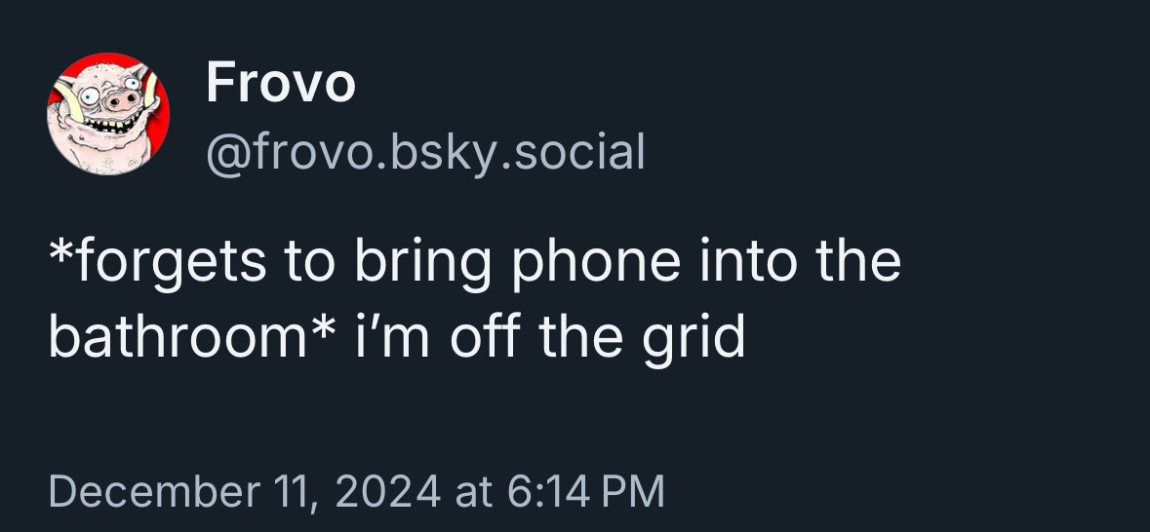Click the post text about forgetting phone
Image resolution: width=1150 pixels, height=532 pixels.
pyautogui.click(x=474, y=299)
